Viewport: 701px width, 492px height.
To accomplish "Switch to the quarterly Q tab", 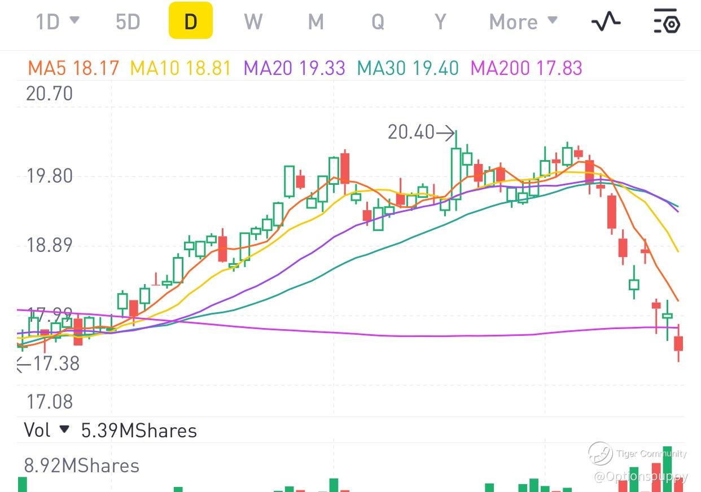I will pyautogui.click(x=378, y=22).
